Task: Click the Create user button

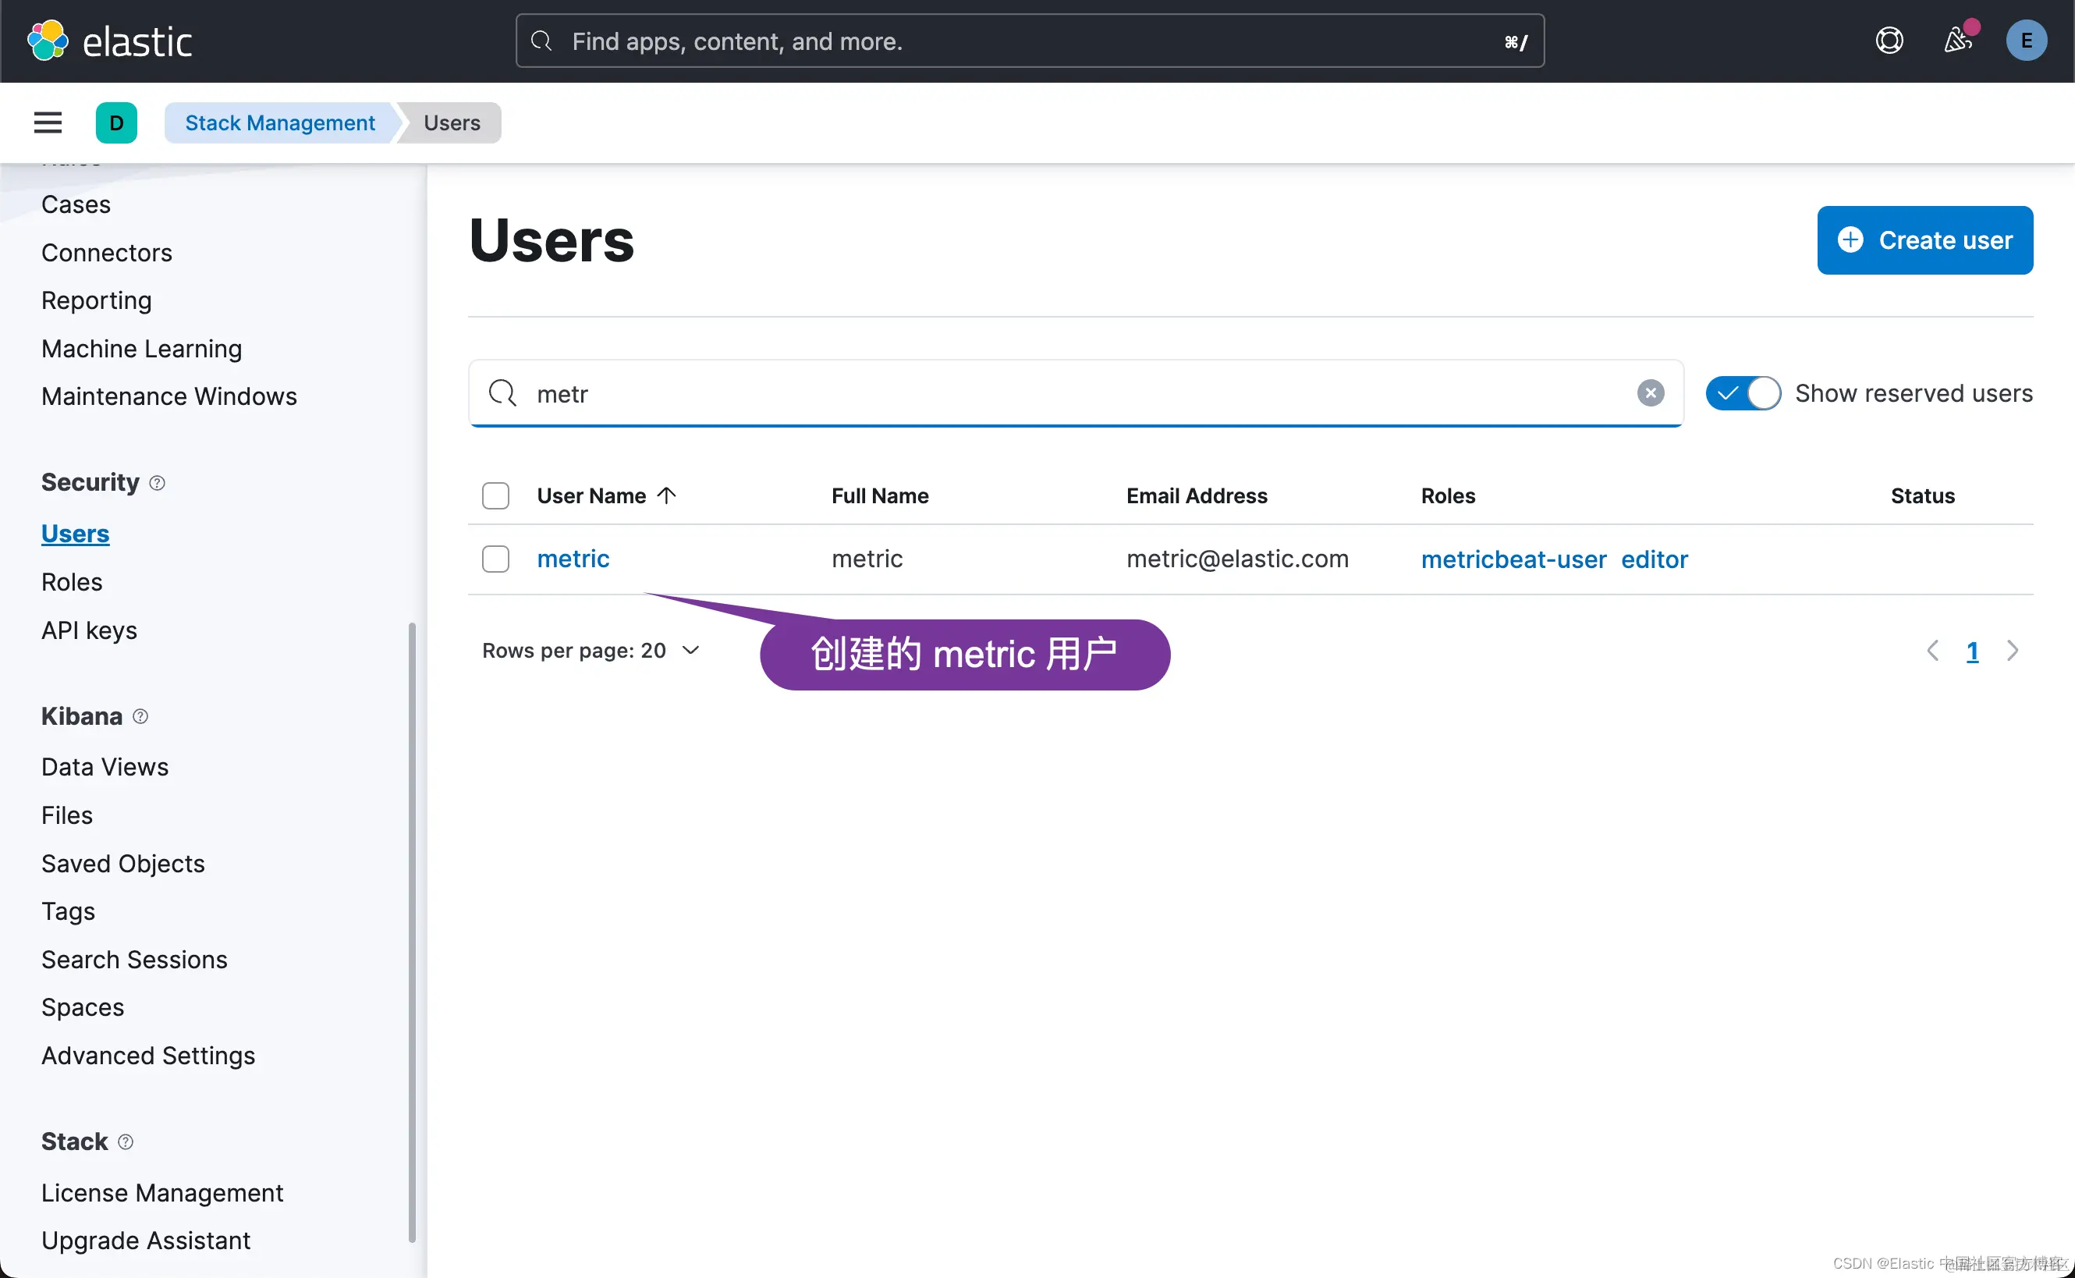Action: tap(1924, 240)
